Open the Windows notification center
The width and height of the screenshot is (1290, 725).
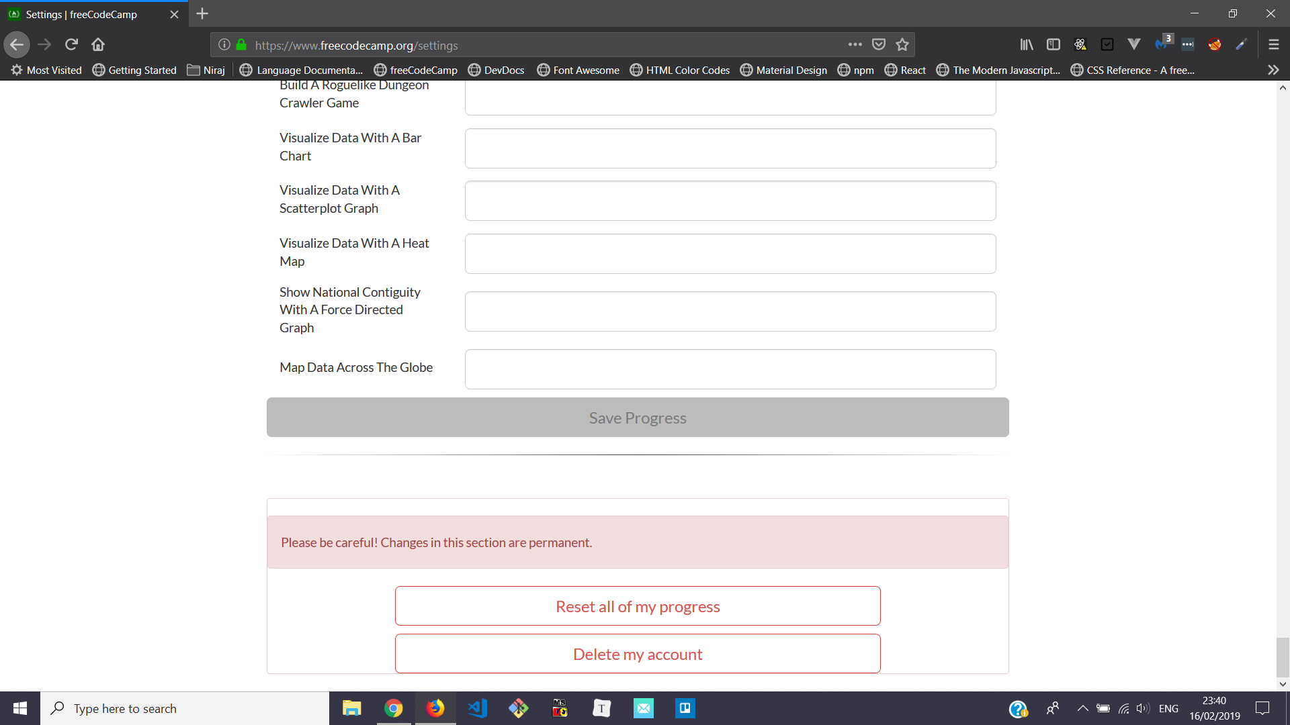[x=1262, y=708]
